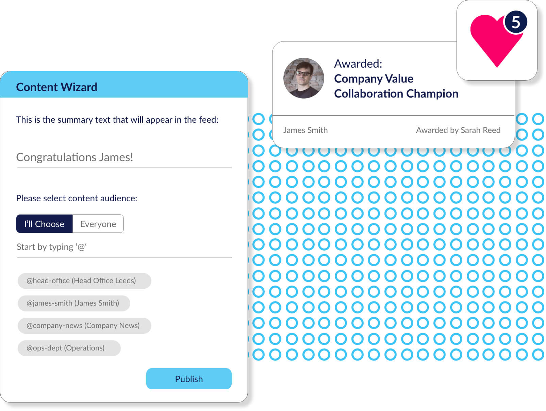
Task: Click the Publish button
Action: tap(189, 379)
